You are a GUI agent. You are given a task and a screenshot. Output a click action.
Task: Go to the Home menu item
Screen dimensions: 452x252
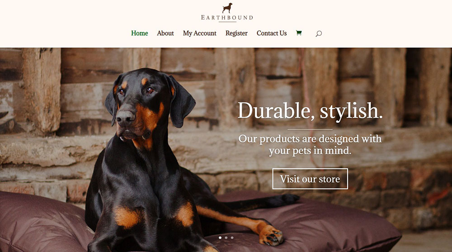[140, 33]
